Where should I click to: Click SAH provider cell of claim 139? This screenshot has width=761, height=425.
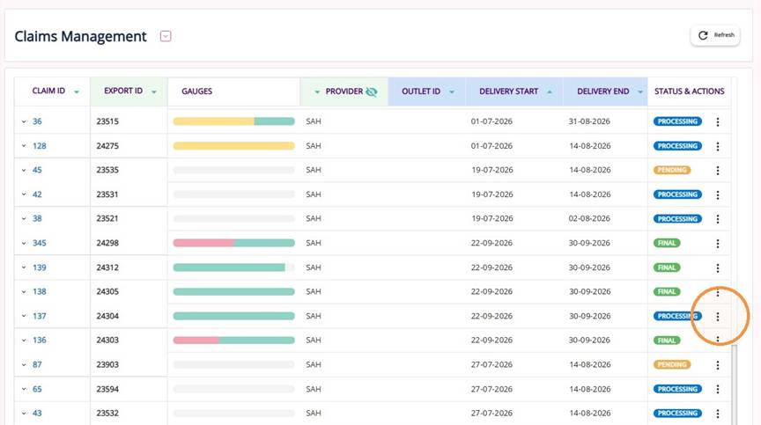coord(314,267)
